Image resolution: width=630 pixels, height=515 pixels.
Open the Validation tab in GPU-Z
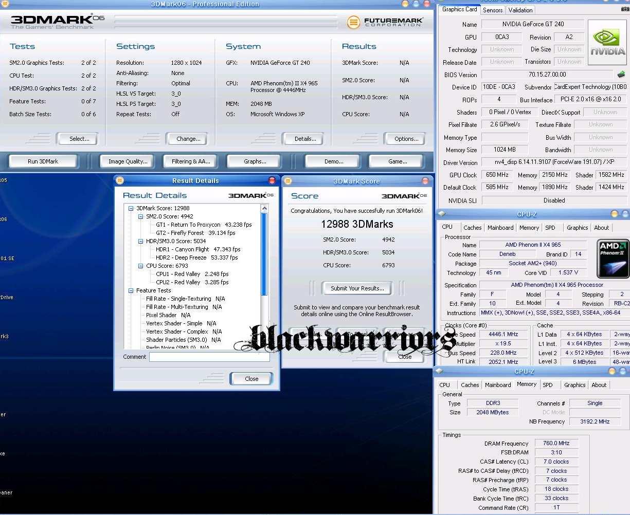520,10
